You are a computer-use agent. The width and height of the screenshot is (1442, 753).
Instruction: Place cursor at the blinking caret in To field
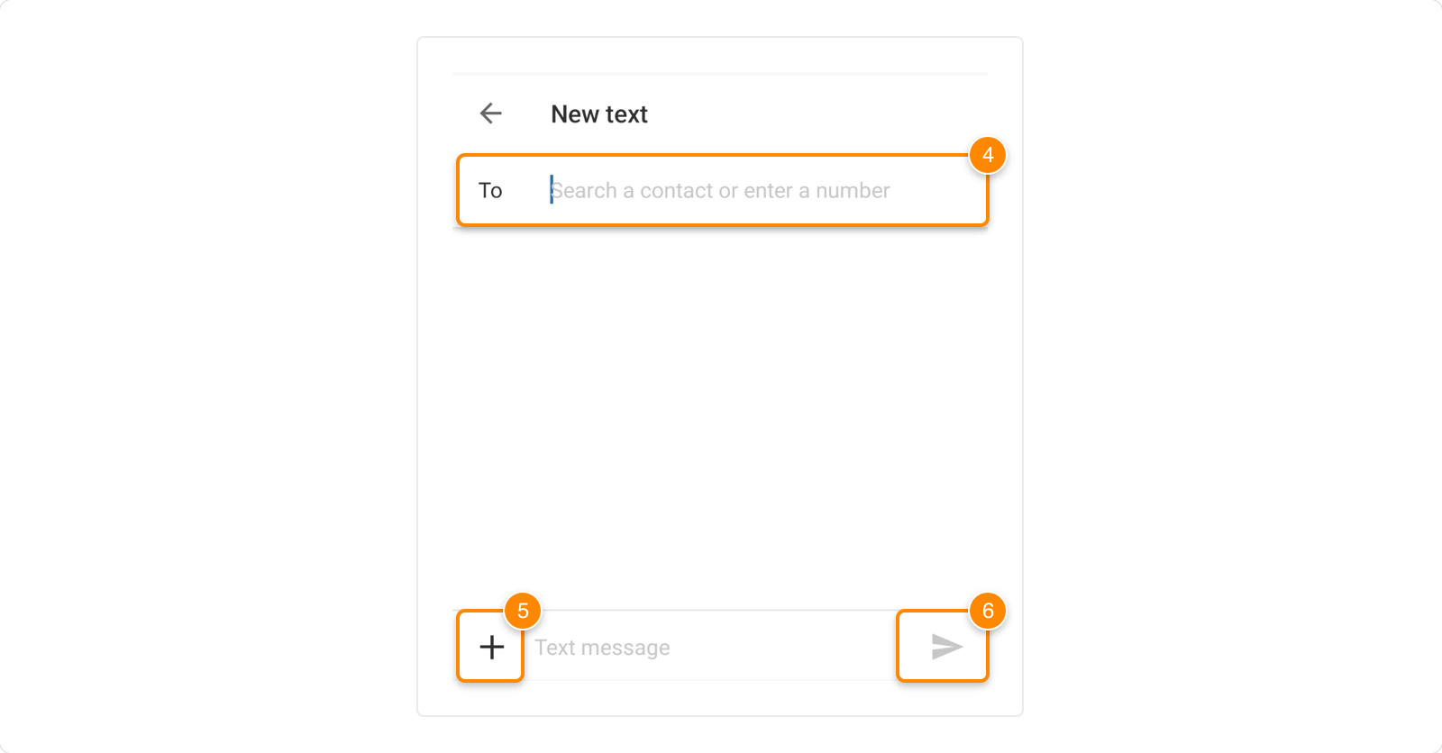coord(552,190)
